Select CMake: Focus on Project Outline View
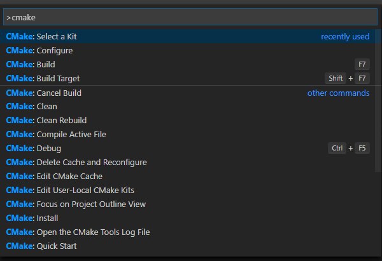The image size is (382, 261). coord(188,204)
